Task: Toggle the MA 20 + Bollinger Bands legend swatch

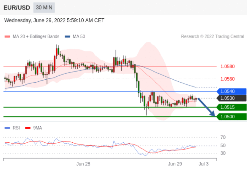Action: (x=7, y=36)
